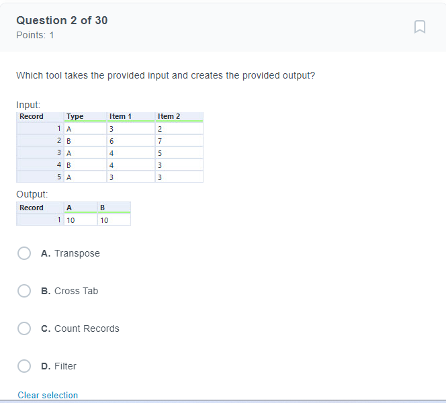
Task: Click the Clear selection link
Action: (48, 395)
